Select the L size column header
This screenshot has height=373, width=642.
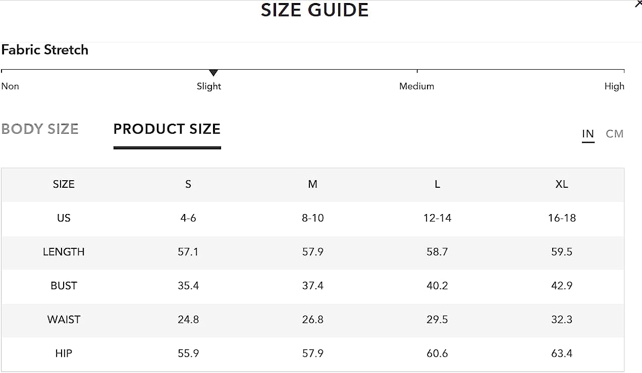pos(437,184)
